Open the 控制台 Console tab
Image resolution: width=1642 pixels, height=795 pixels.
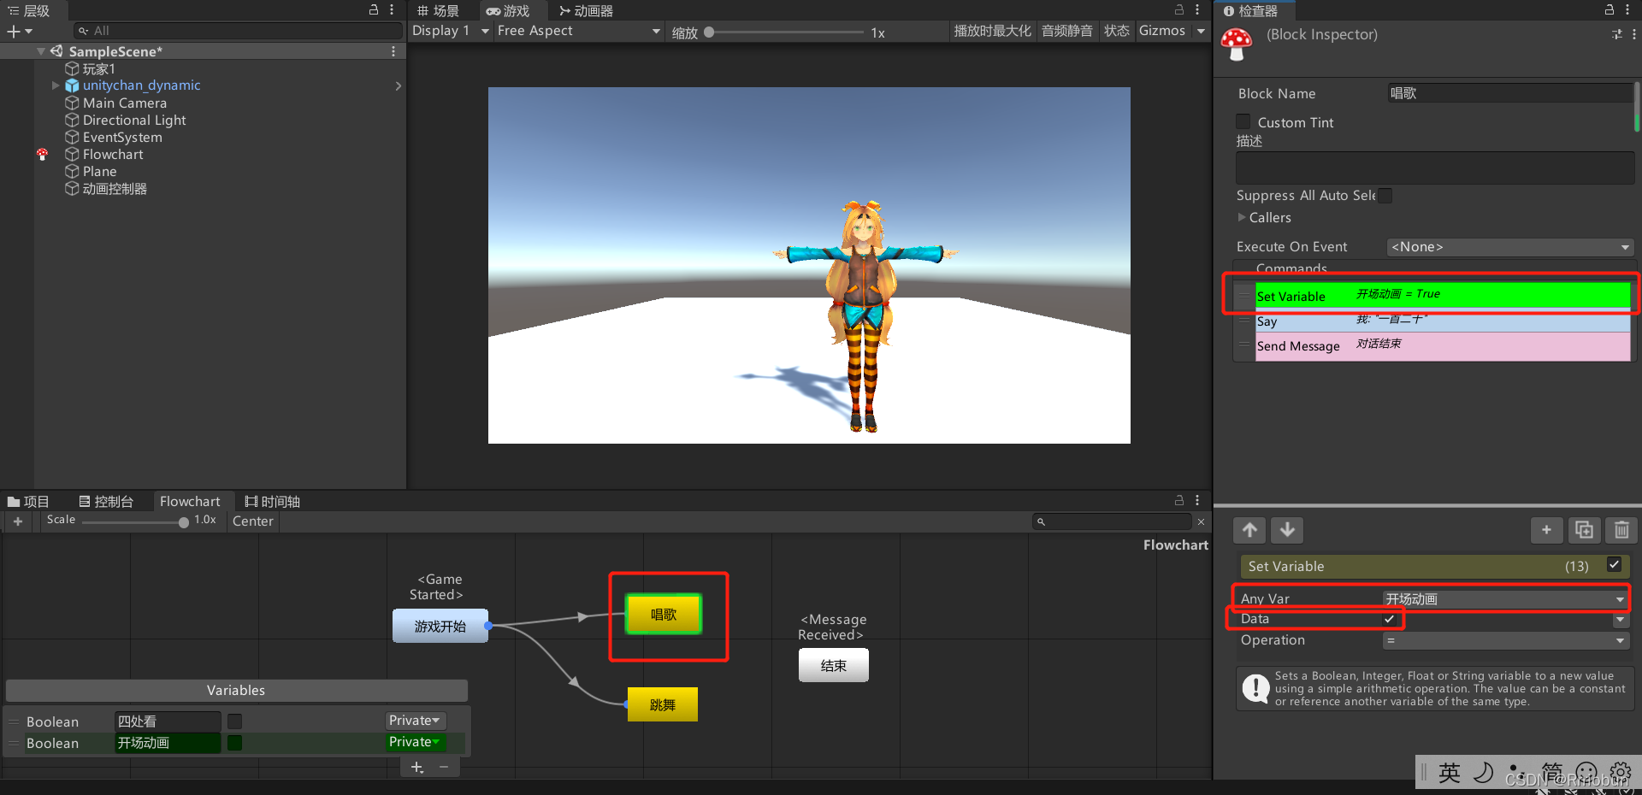(106, 501)
